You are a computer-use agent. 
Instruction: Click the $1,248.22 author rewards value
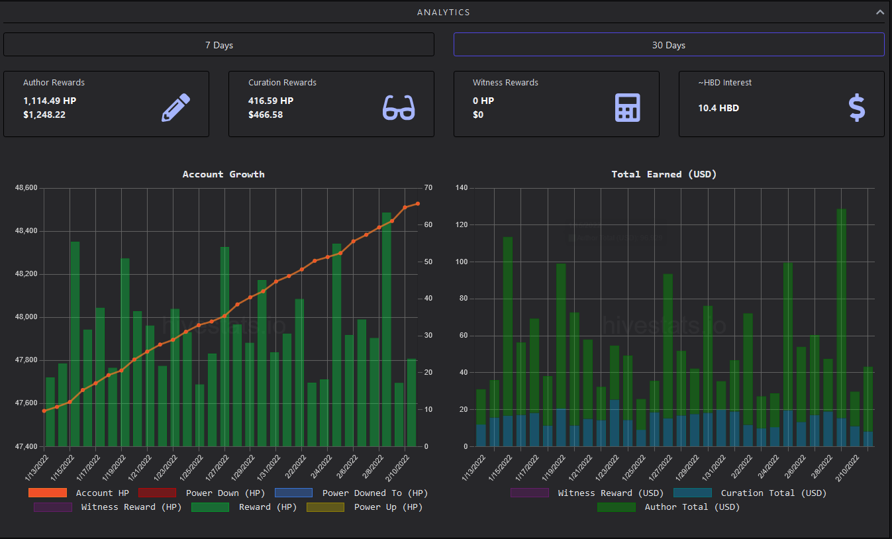44,115
